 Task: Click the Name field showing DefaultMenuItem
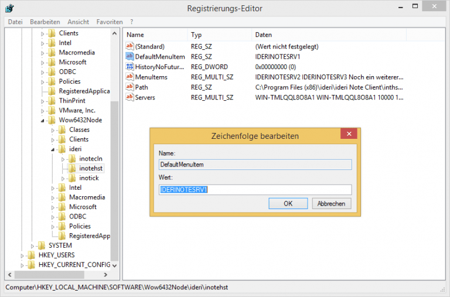point(255,165)
